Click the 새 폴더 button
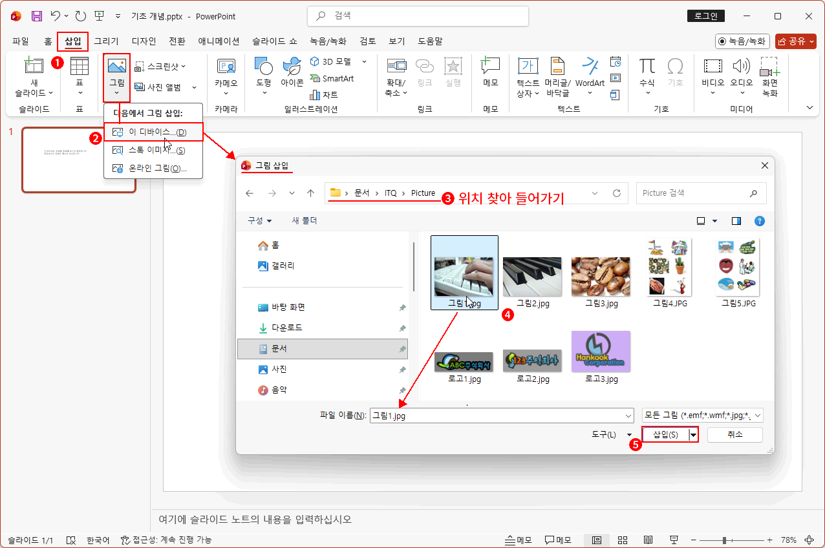 tap(305, 221)
